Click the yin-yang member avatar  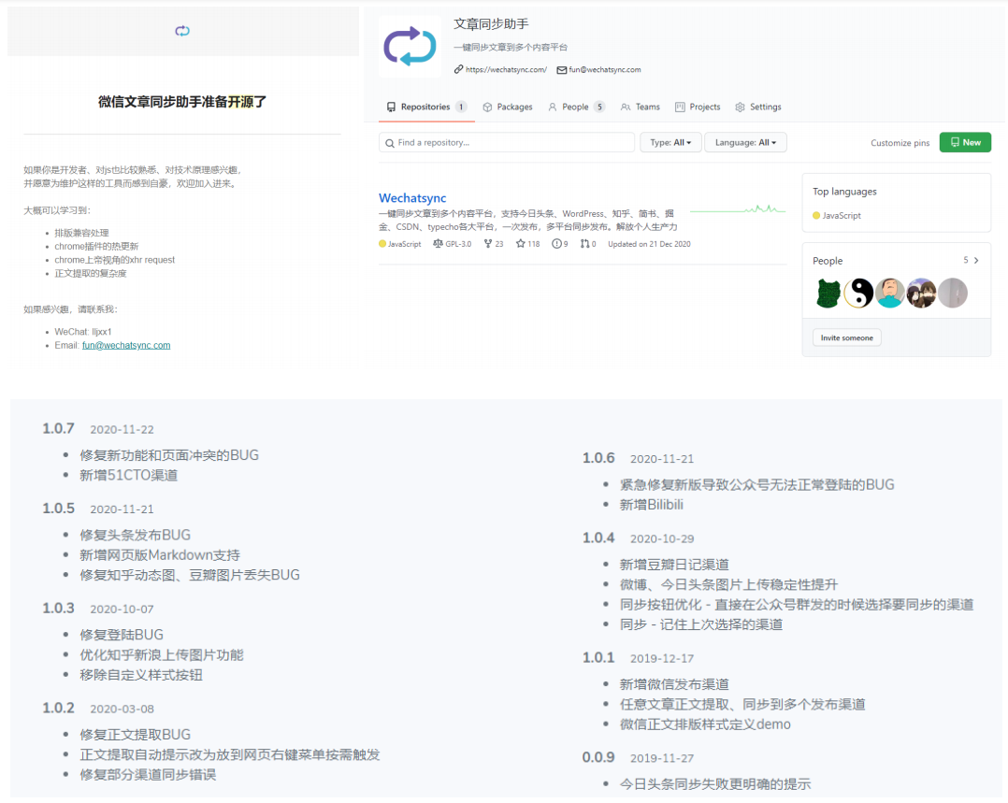(x=858, y=294)
